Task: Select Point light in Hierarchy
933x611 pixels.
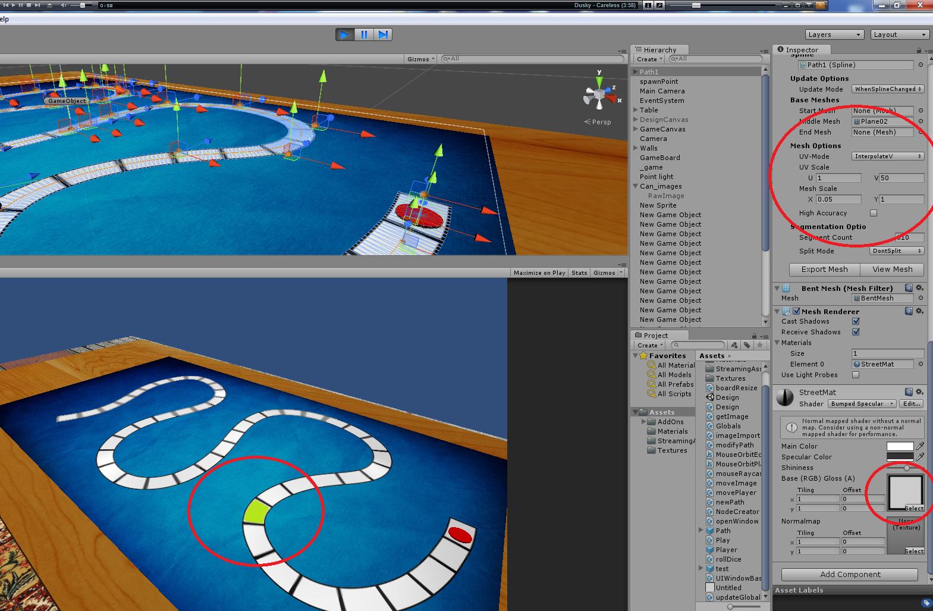Action: pos(656,177)
